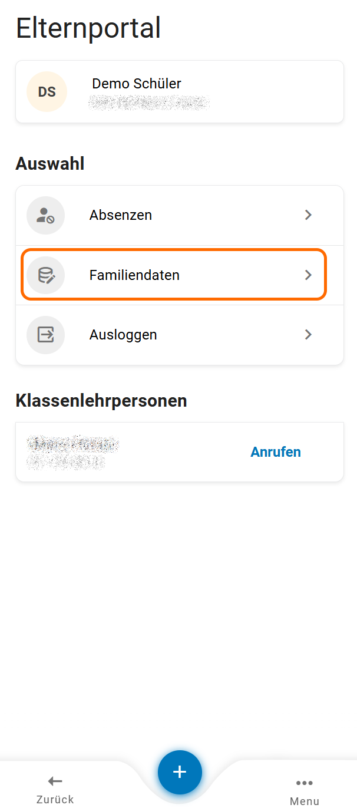Tap the Zurück label in bottom bar
357x808 pixels.
pos(55,799)
